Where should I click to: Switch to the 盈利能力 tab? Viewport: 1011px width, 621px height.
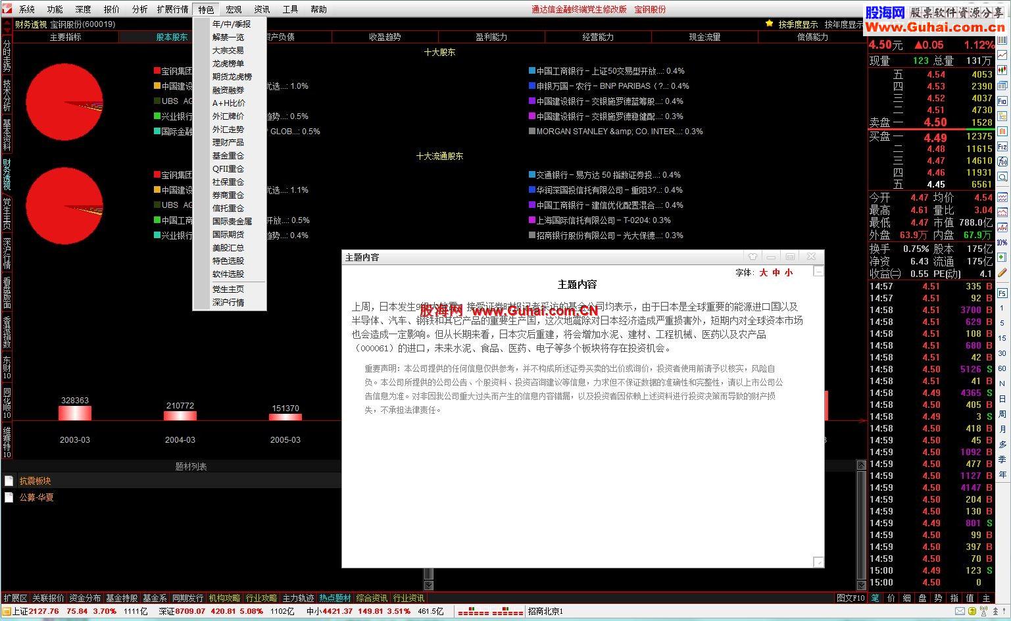(x=491, y=37)
